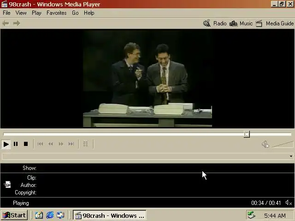Pause the video playback

point(16,144)
